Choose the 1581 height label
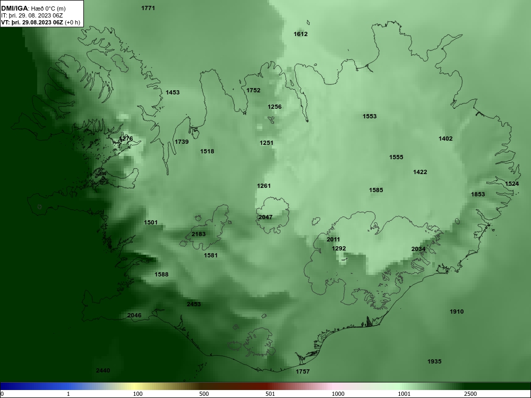 click(x=210, y=255)
